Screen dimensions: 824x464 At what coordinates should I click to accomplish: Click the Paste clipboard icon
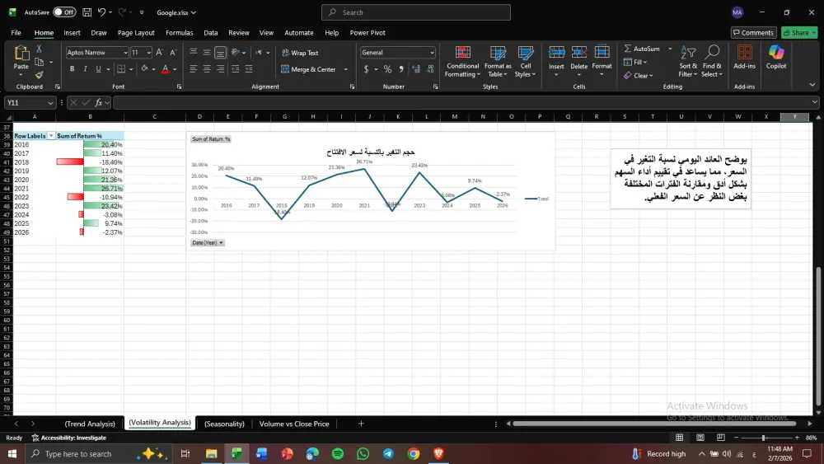[x=21, y=53]
